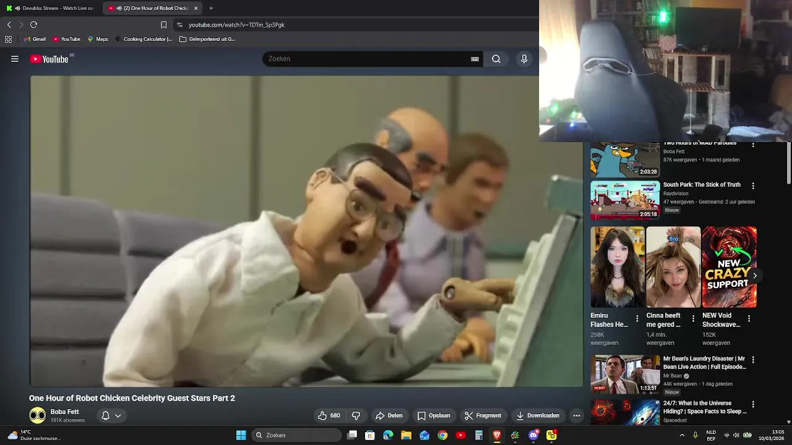Screen dimensions: 792x445
Task: Open MAD Parodies video thumbnail
Action: coord(625,159)
